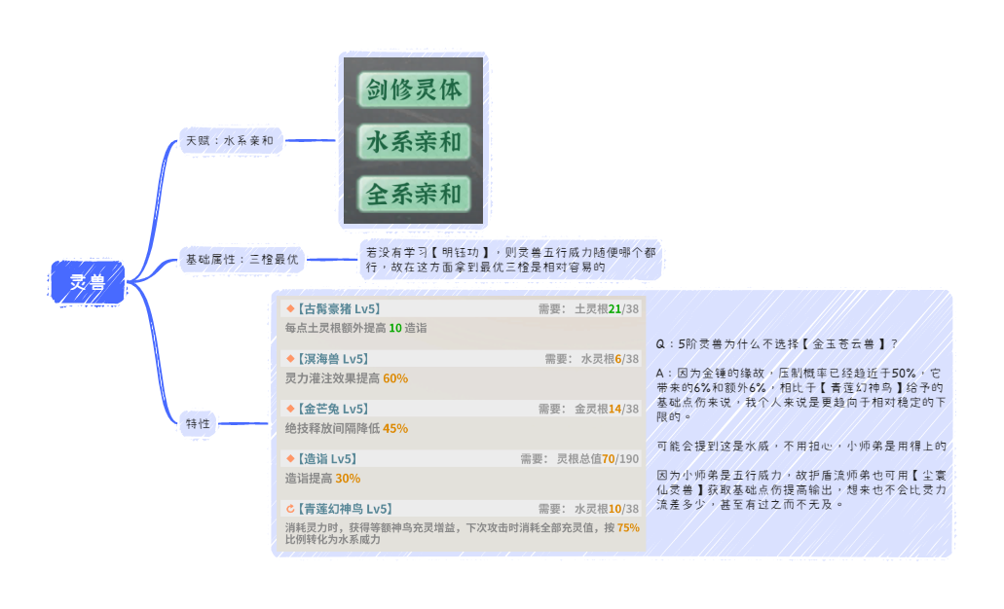Click the 剑修灵体 green button
Image resolution: width=1004 pixels, height=609 pixels.
click(414, 90)
